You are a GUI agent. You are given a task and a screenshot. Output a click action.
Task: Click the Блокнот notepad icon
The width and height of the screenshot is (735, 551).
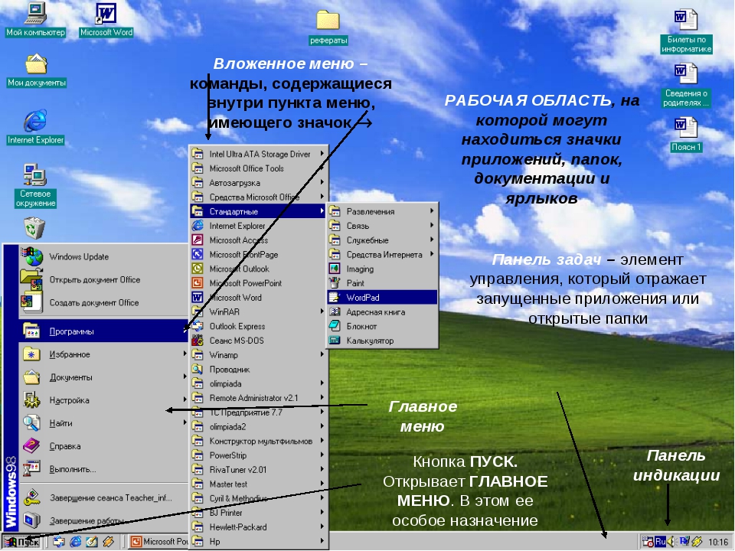click(x=335, y=326)
